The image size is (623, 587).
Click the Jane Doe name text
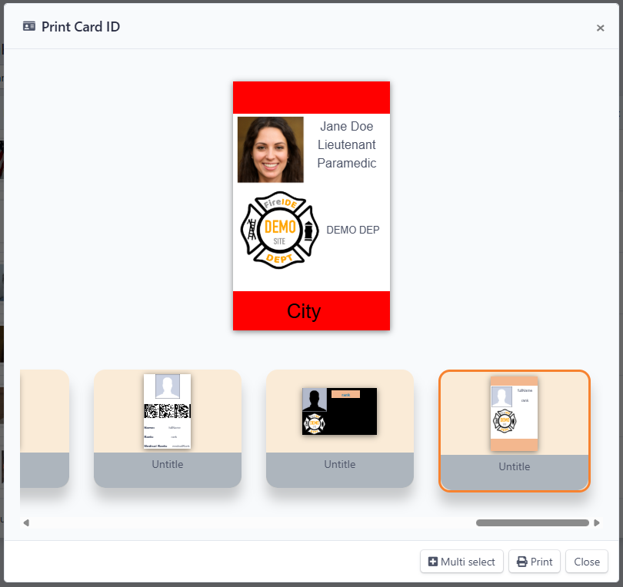click(x=346, y=126)
